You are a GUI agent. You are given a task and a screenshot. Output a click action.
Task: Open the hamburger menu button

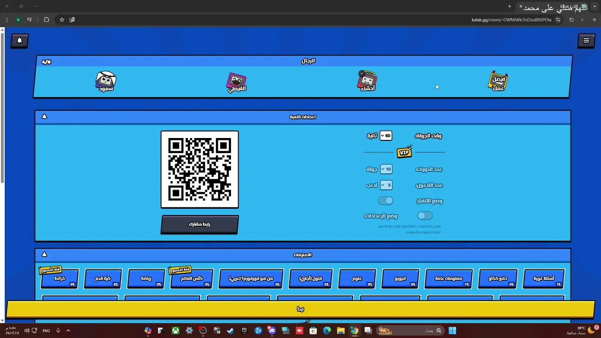click(x=586, y=40)
